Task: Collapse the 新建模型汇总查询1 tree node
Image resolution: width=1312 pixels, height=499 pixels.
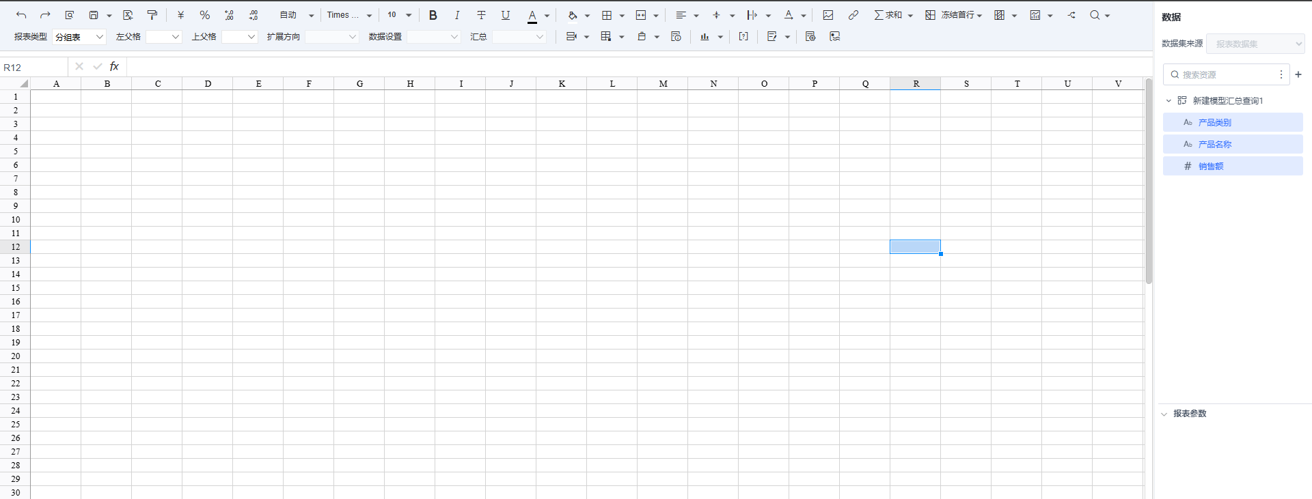Action: coord(1168,100)
